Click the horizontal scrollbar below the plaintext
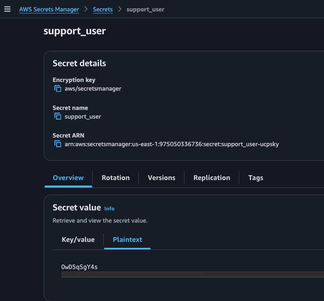Image resolution: width=324 pixels, height=301 pixels. (193, 274)
